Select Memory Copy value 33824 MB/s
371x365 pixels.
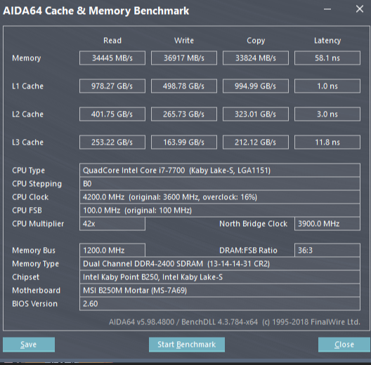[x=256, y=58]
